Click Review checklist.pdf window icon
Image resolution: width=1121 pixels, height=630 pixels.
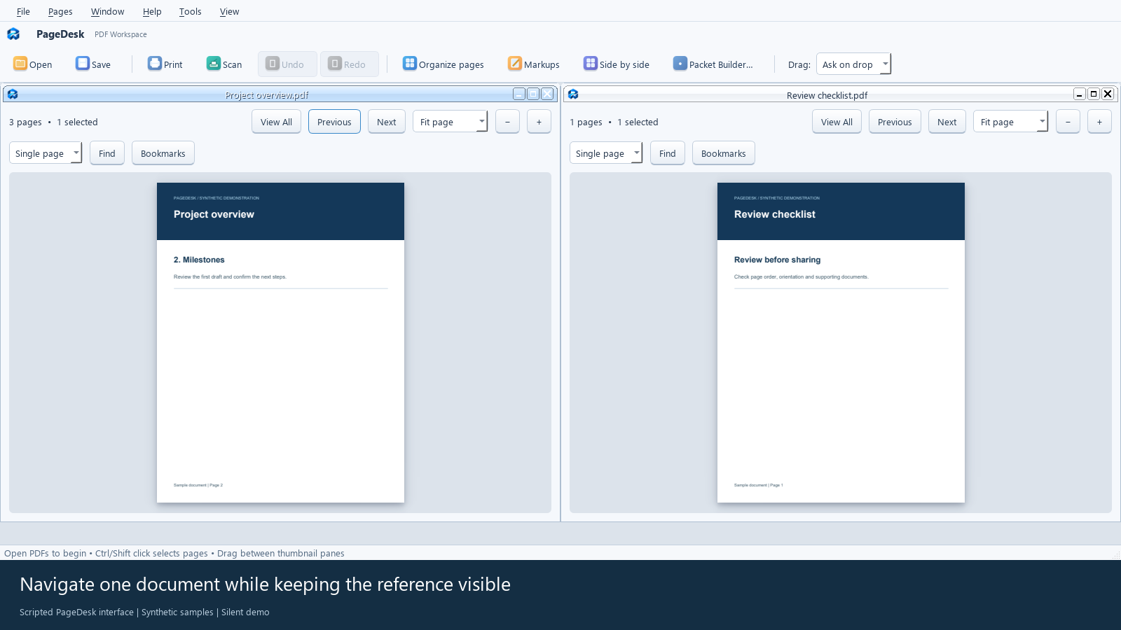coord(573,94)
